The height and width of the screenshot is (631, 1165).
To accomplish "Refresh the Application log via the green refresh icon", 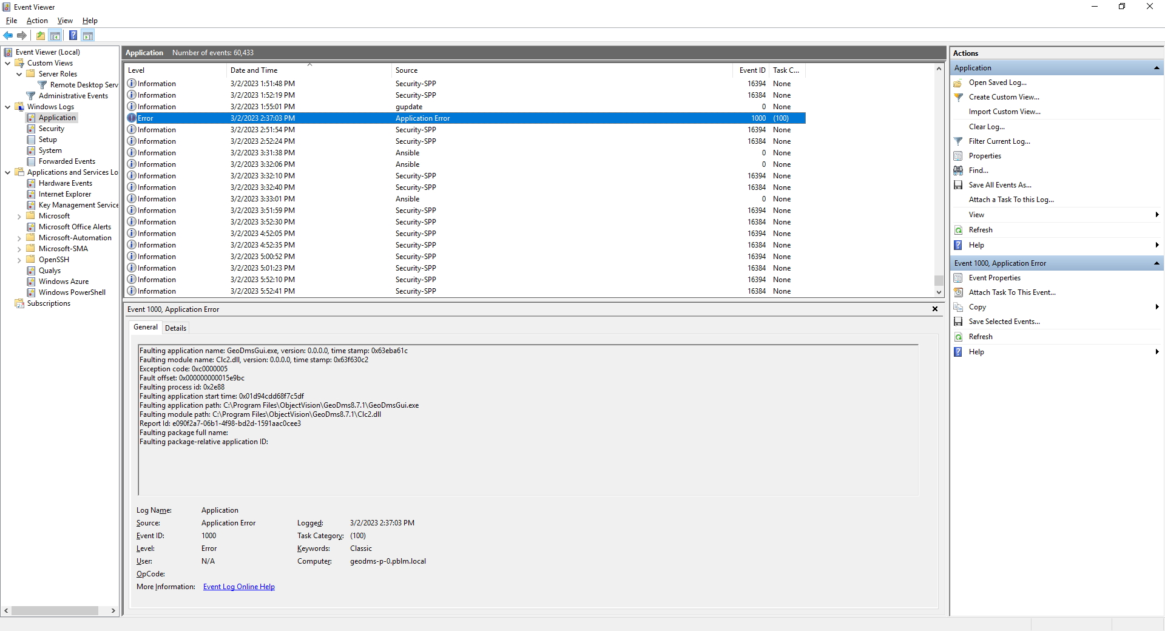I will pos(959,230).
